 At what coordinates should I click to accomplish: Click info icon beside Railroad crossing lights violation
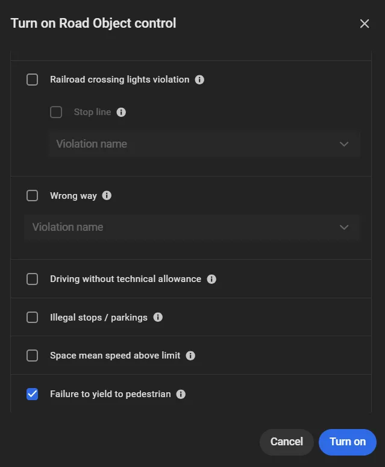click(199, 80)
